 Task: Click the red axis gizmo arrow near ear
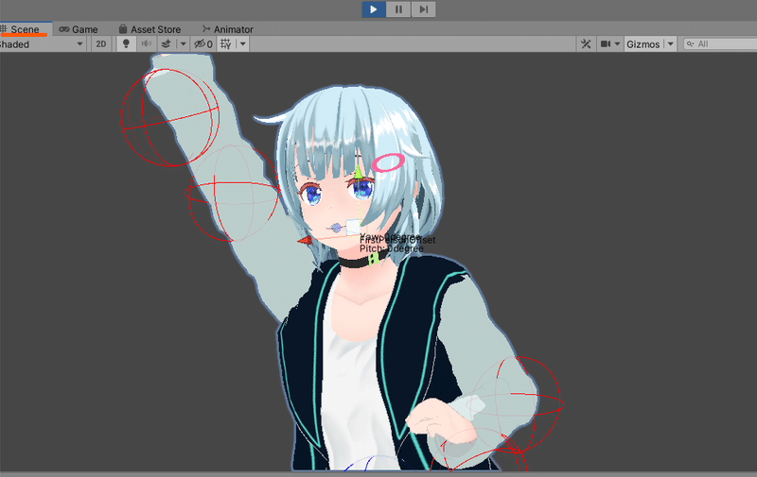(x=305, y=241)
